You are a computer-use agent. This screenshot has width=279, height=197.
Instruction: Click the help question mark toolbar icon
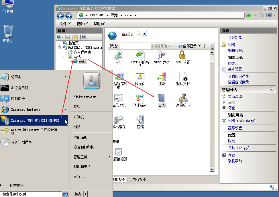(x=270, y=15)
